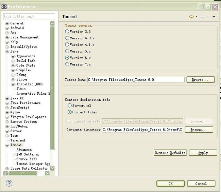
Task: Browse for the Contexts directory
Action: pyautogui.click(x=199, y=130)
